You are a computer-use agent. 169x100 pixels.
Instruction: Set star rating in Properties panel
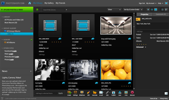pyautogui.click(x=142, y=44)
